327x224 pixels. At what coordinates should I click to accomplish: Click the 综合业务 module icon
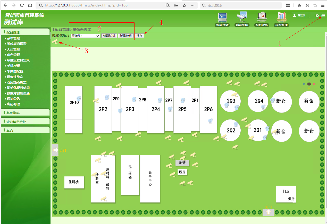(262, 18)
